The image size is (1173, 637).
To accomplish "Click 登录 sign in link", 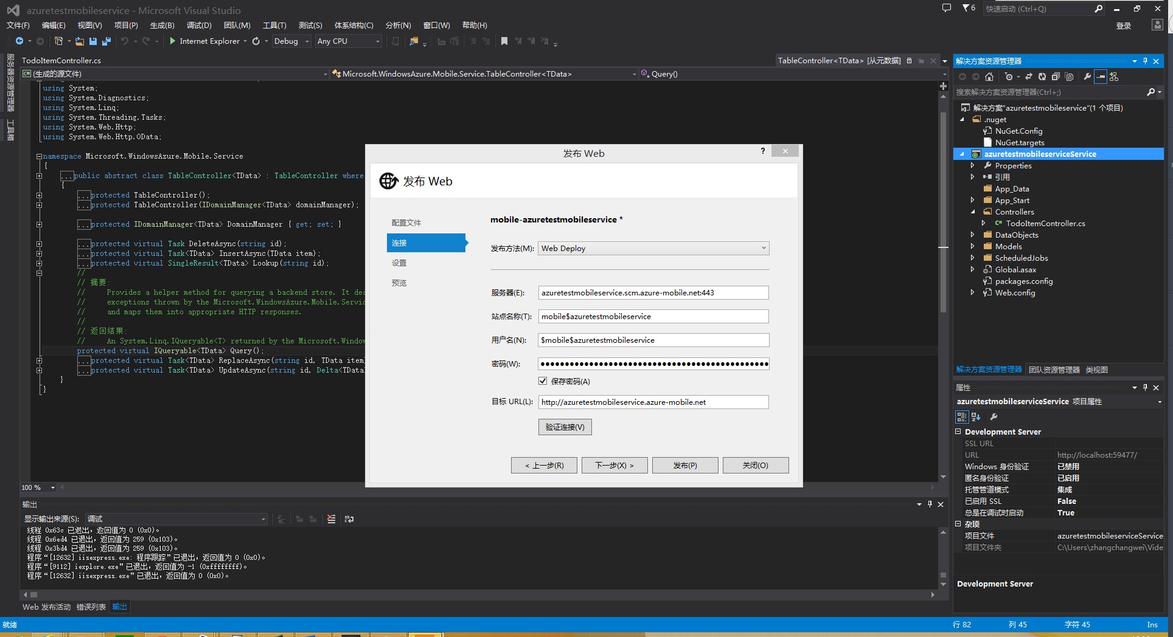I will click(x=1124, y=26).
